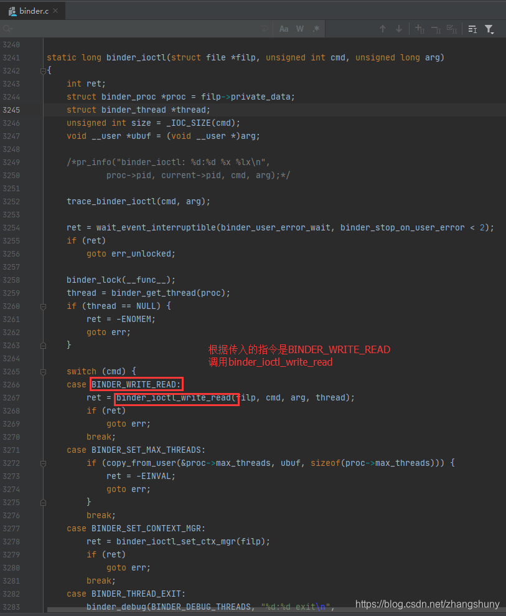Viewport: 506px width, 616px height.
Task: Open the search filter funnel dropdown
Action: (x=489, y=29)
